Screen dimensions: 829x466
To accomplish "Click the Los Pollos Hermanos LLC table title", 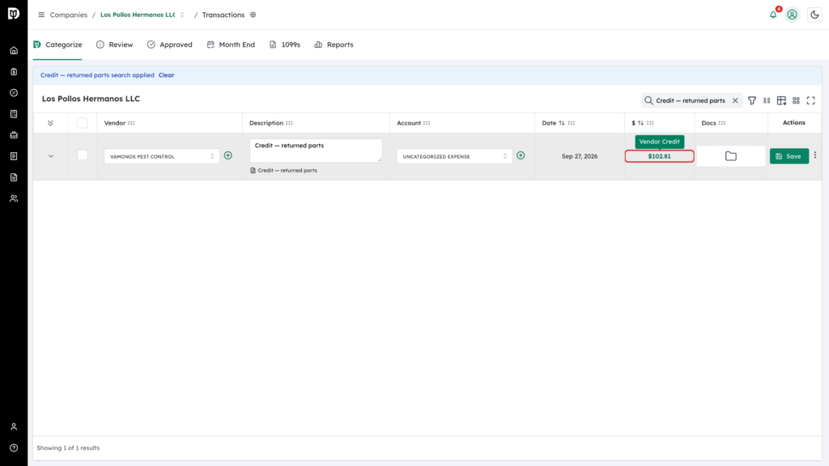I will click(x=91, y=99).
